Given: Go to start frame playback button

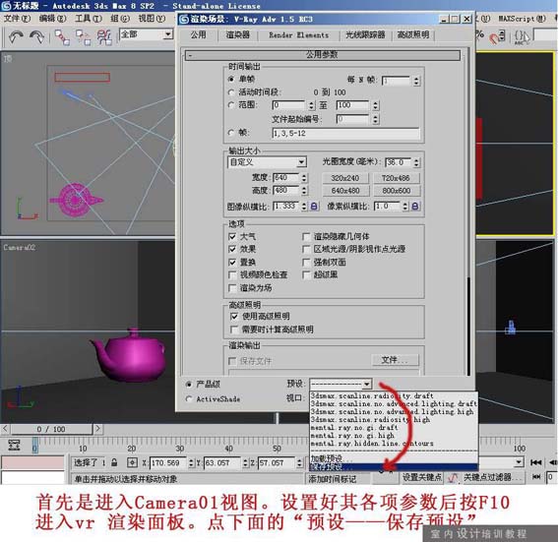Looking at the screenshot, I should pyautogui.click(x=535, y=462).
